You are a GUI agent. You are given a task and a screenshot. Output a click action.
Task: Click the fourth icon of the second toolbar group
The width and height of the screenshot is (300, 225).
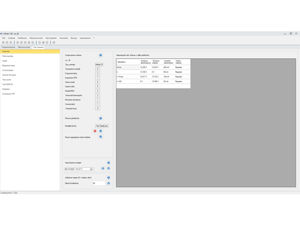(29, 43)
